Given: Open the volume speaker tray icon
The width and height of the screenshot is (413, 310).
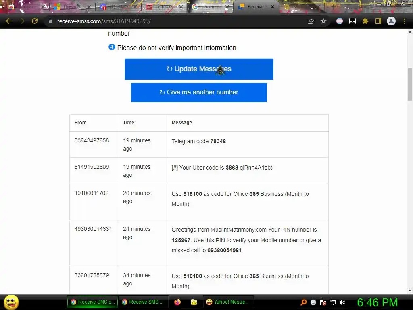Looking at the screenshot, I should [342, 302].
